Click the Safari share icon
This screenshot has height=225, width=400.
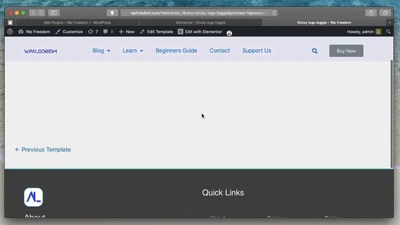pos(371,12)
